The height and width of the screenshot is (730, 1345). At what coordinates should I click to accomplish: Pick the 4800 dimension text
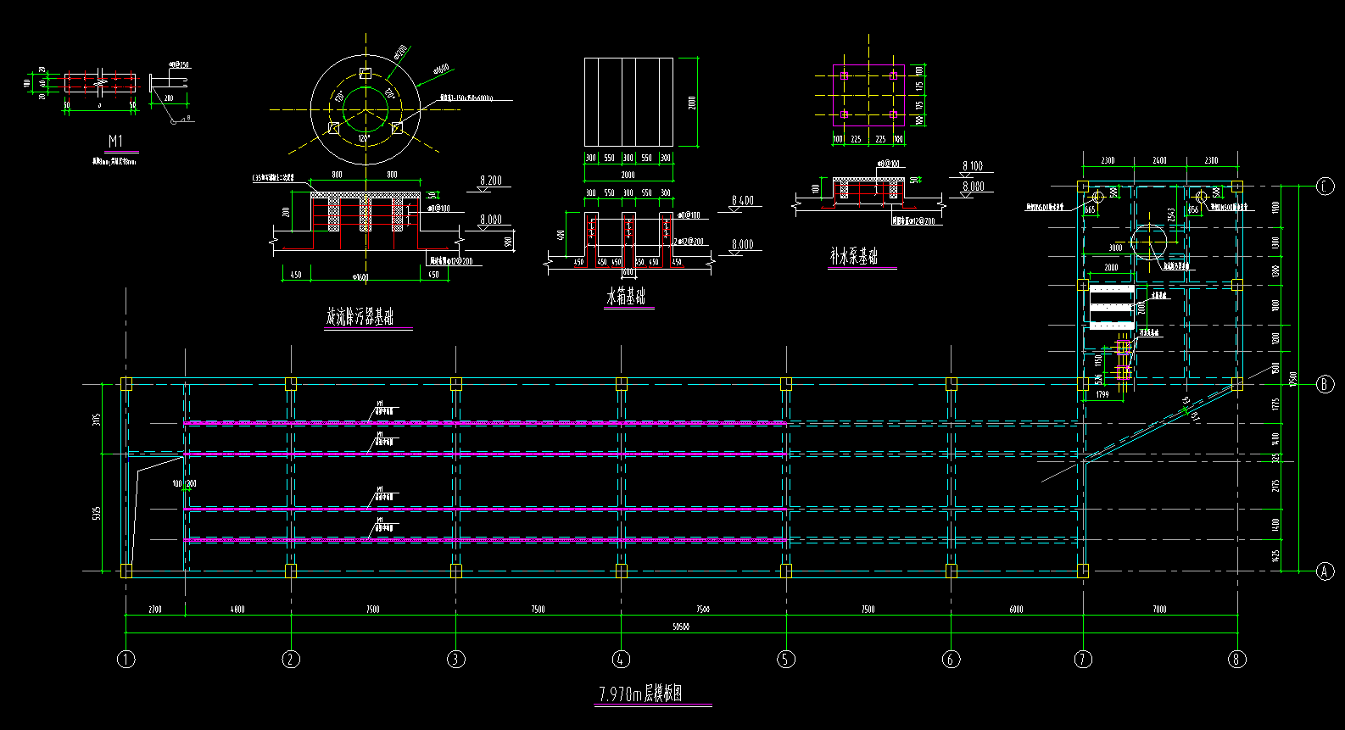click(237, 609)
